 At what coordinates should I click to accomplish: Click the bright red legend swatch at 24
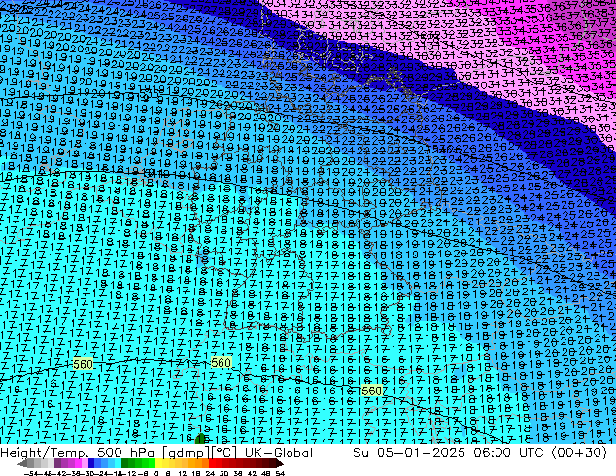click(212, 463)
